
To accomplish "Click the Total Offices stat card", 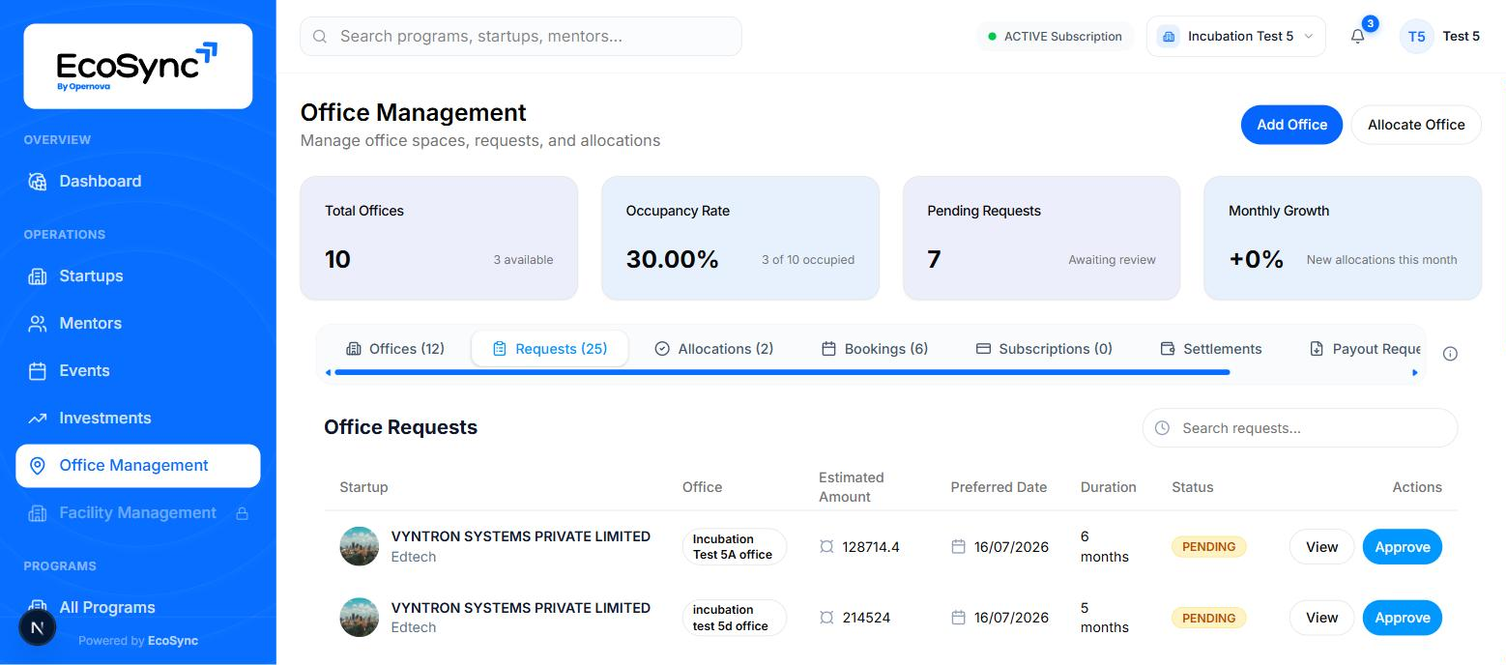I will tap(439, 238).
